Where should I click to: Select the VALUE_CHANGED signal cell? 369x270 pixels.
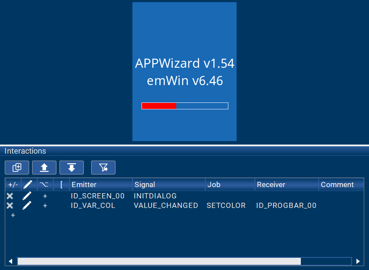[166, 205]
